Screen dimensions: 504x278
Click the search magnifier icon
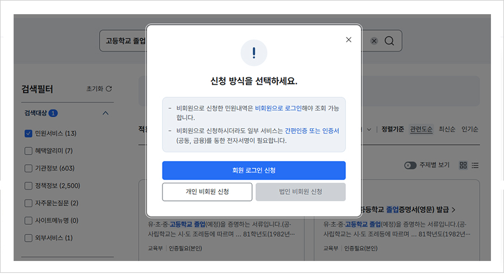click(389, 41)
